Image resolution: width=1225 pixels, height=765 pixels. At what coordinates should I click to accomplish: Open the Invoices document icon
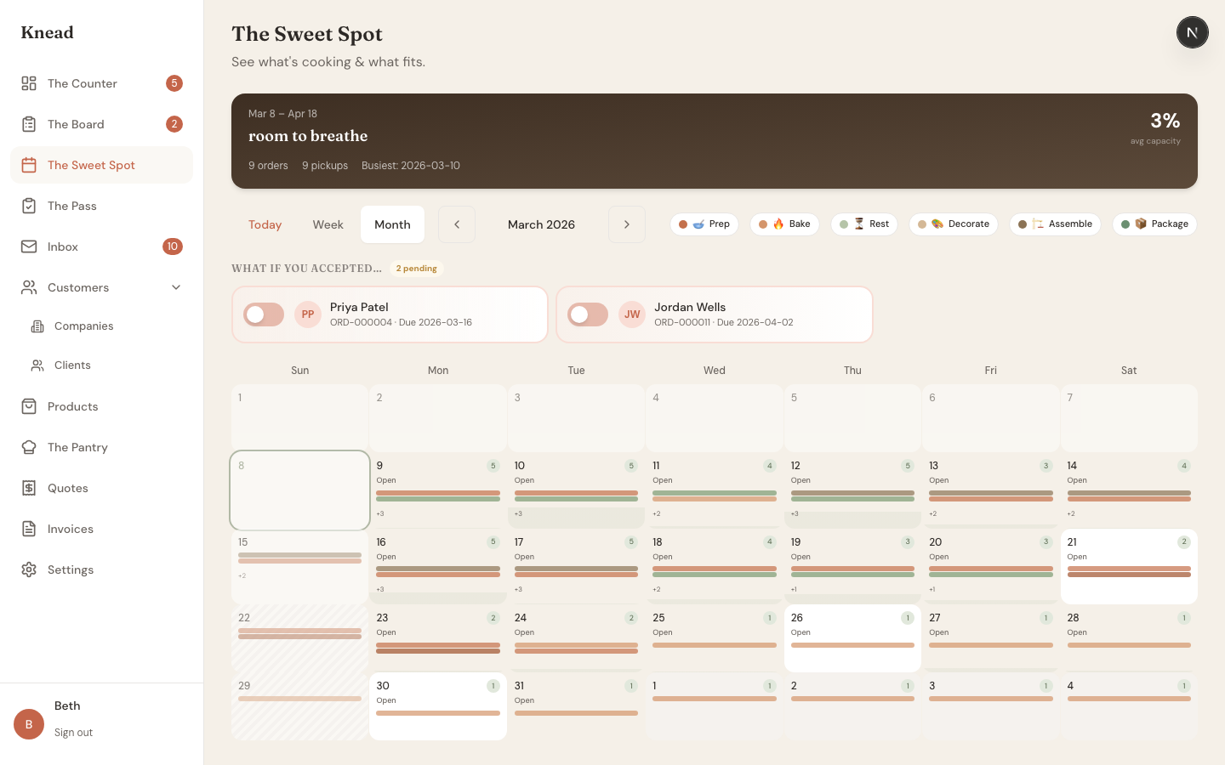[x=28, y=529]
